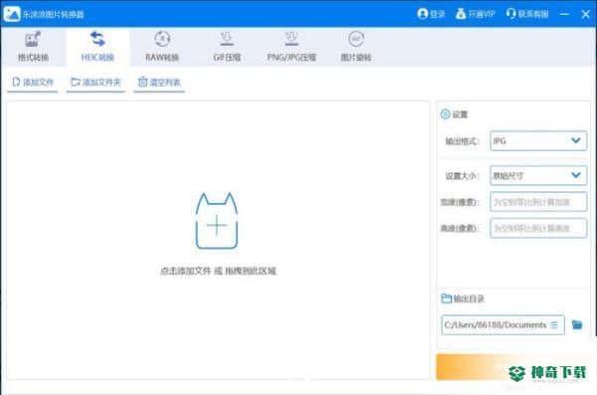Click the 登录 login user icon
The height and width of the screenshot is (395, 597).
point(423,14)
